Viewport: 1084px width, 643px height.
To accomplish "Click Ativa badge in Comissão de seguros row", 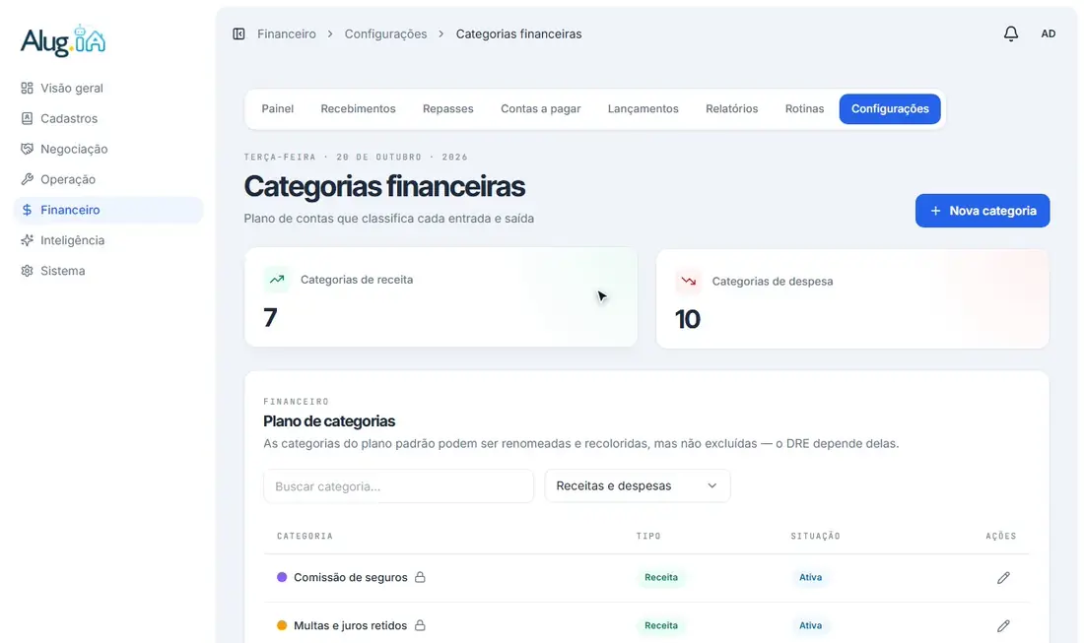I will (810, 577).
